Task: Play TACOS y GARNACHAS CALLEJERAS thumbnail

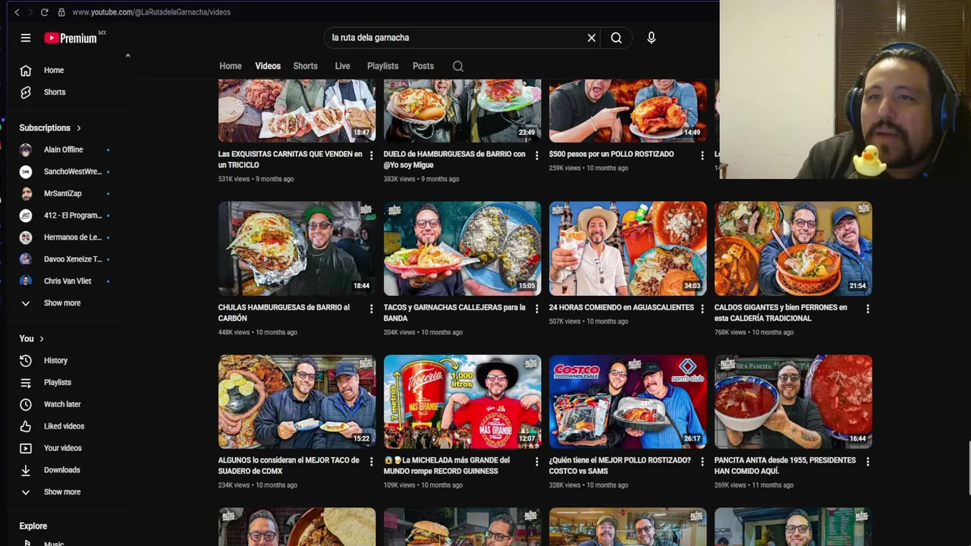Action: (462, 249)
